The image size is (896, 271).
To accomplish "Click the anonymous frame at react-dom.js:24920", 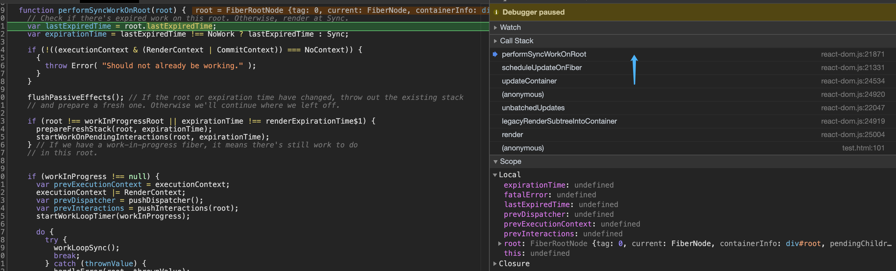I will [x=522, y=94].
